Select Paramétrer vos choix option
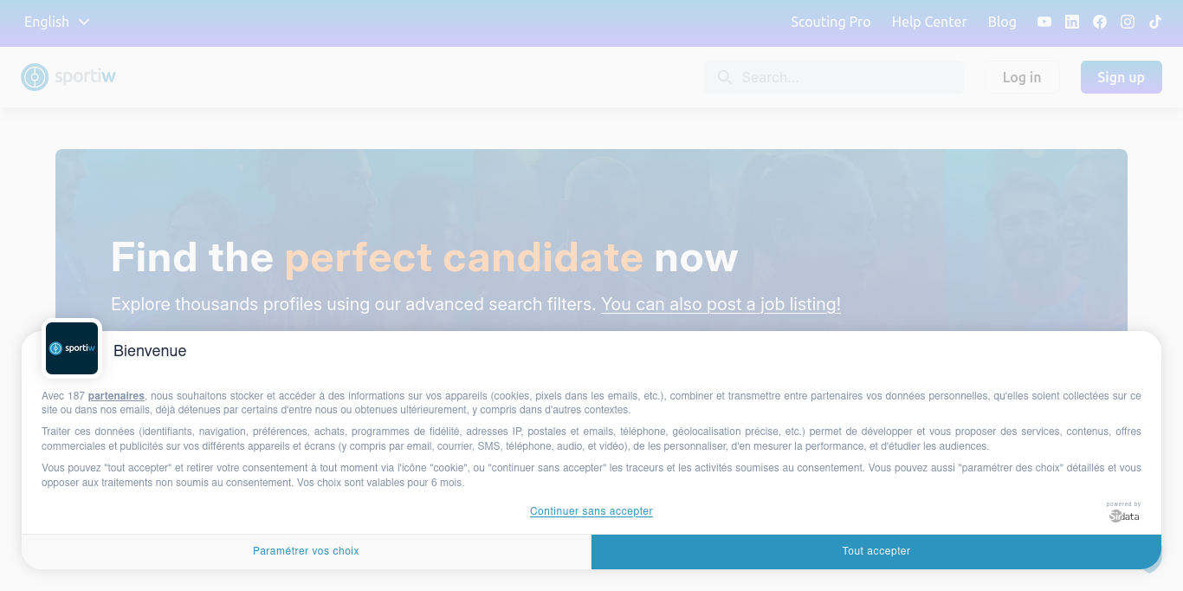Image resolution: width=1183 pixels, height=591 pixels. click(306, 551)
